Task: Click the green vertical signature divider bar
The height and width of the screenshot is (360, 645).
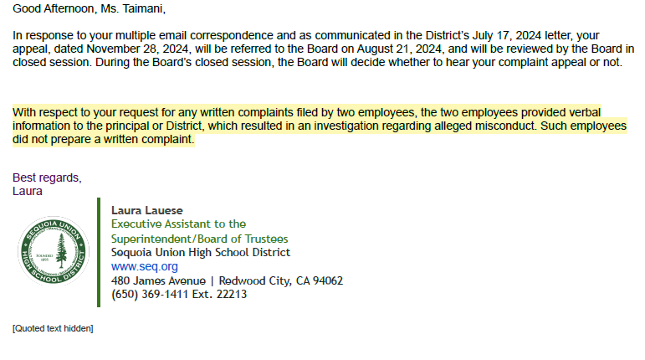Action: (x=99, y=252)
